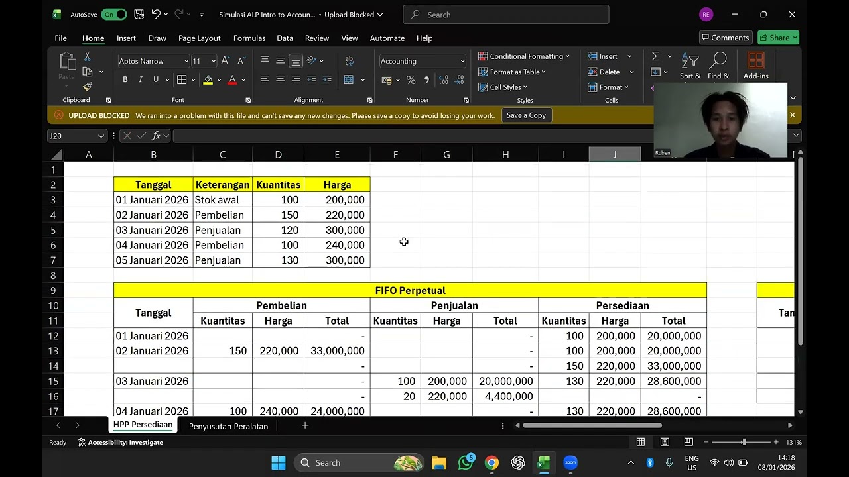Click the Cut scissors icon
The height and width of the screenshot is (477, 849).
tap(88, 58)
